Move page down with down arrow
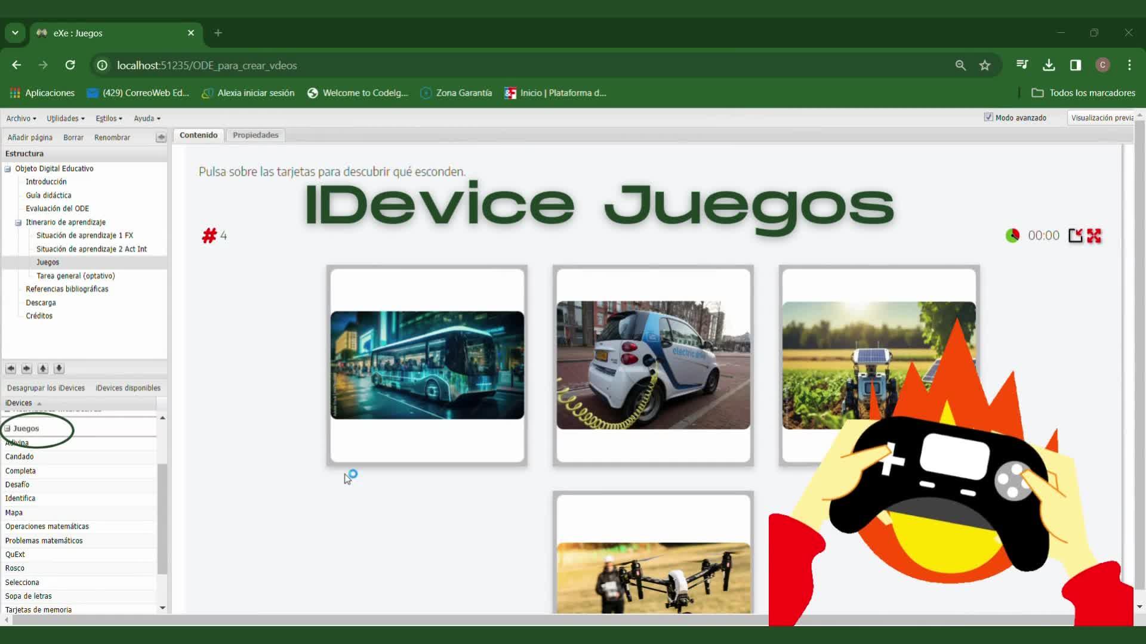1146x644 pixels. click(x=58, y=369)
